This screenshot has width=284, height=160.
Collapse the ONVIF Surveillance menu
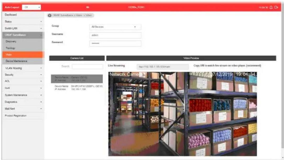tap(23, 35)
